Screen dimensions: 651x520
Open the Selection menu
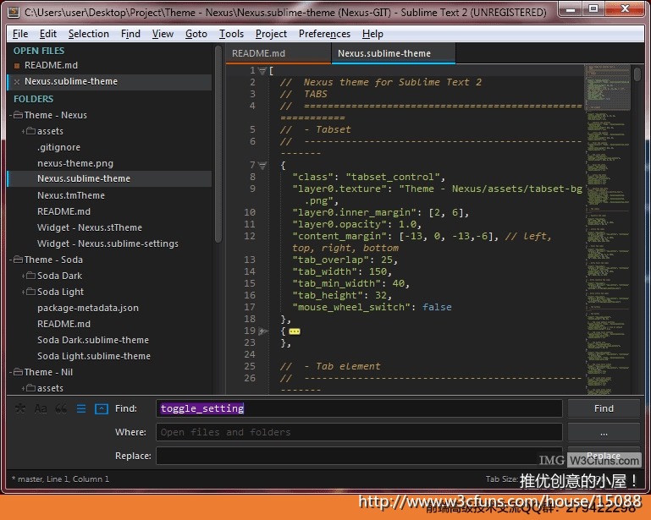pyautogui.click(x=88, y=34)
